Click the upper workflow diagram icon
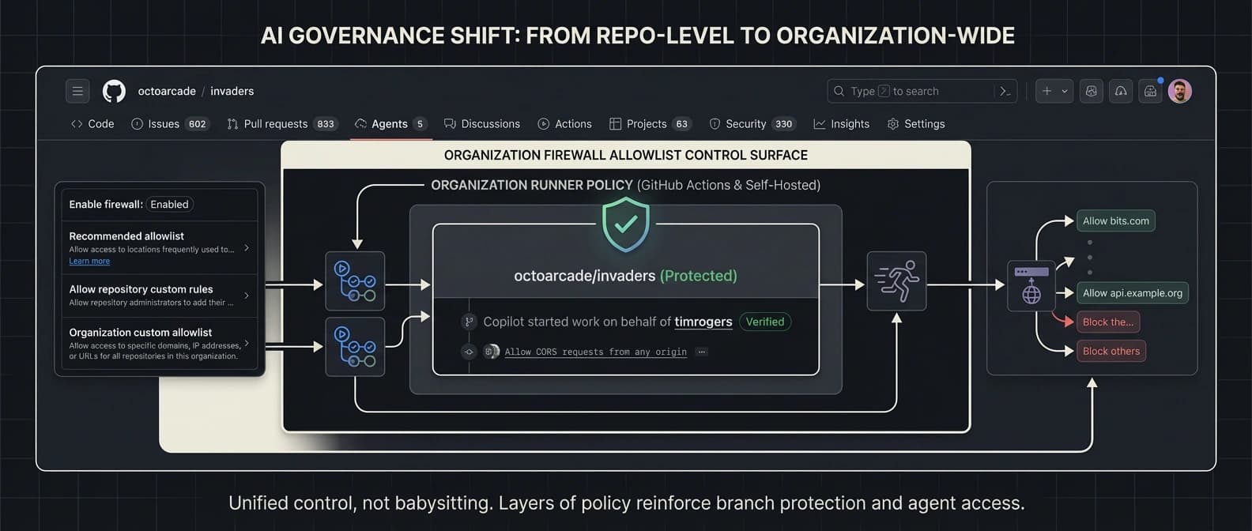 tap(355, 281)
